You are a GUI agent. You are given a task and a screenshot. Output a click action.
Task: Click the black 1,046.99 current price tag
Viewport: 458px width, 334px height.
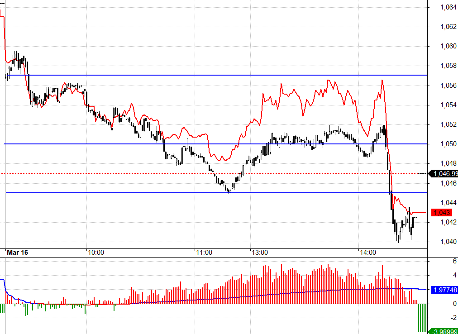444,173
